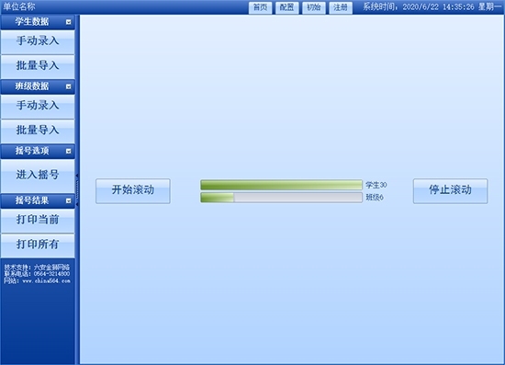
Task: Click the 班级 progress bar
Action: (282, 198)
